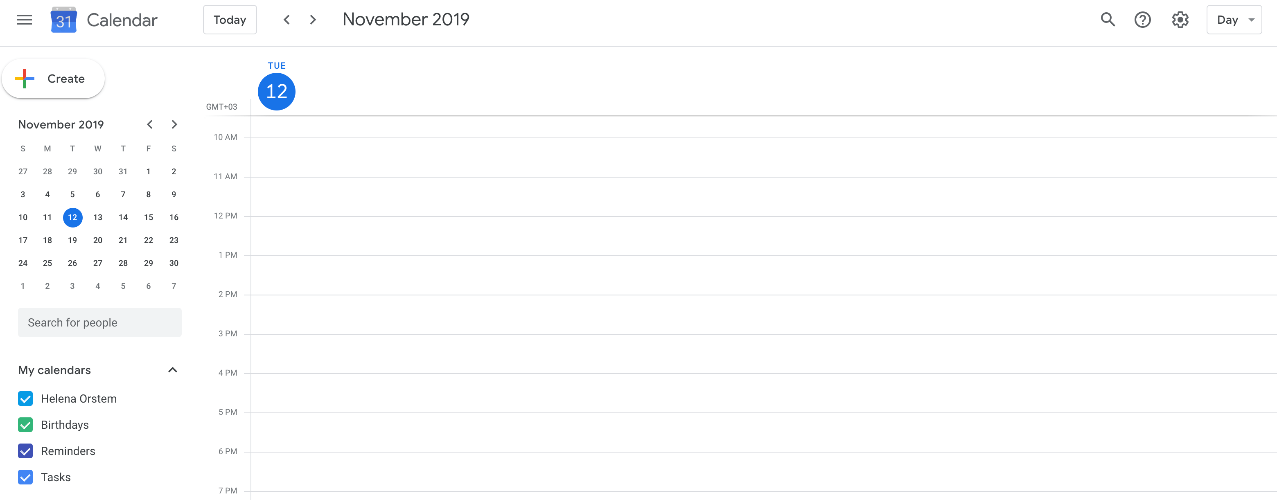Open the Support help icon

[x=1143, y=20]
